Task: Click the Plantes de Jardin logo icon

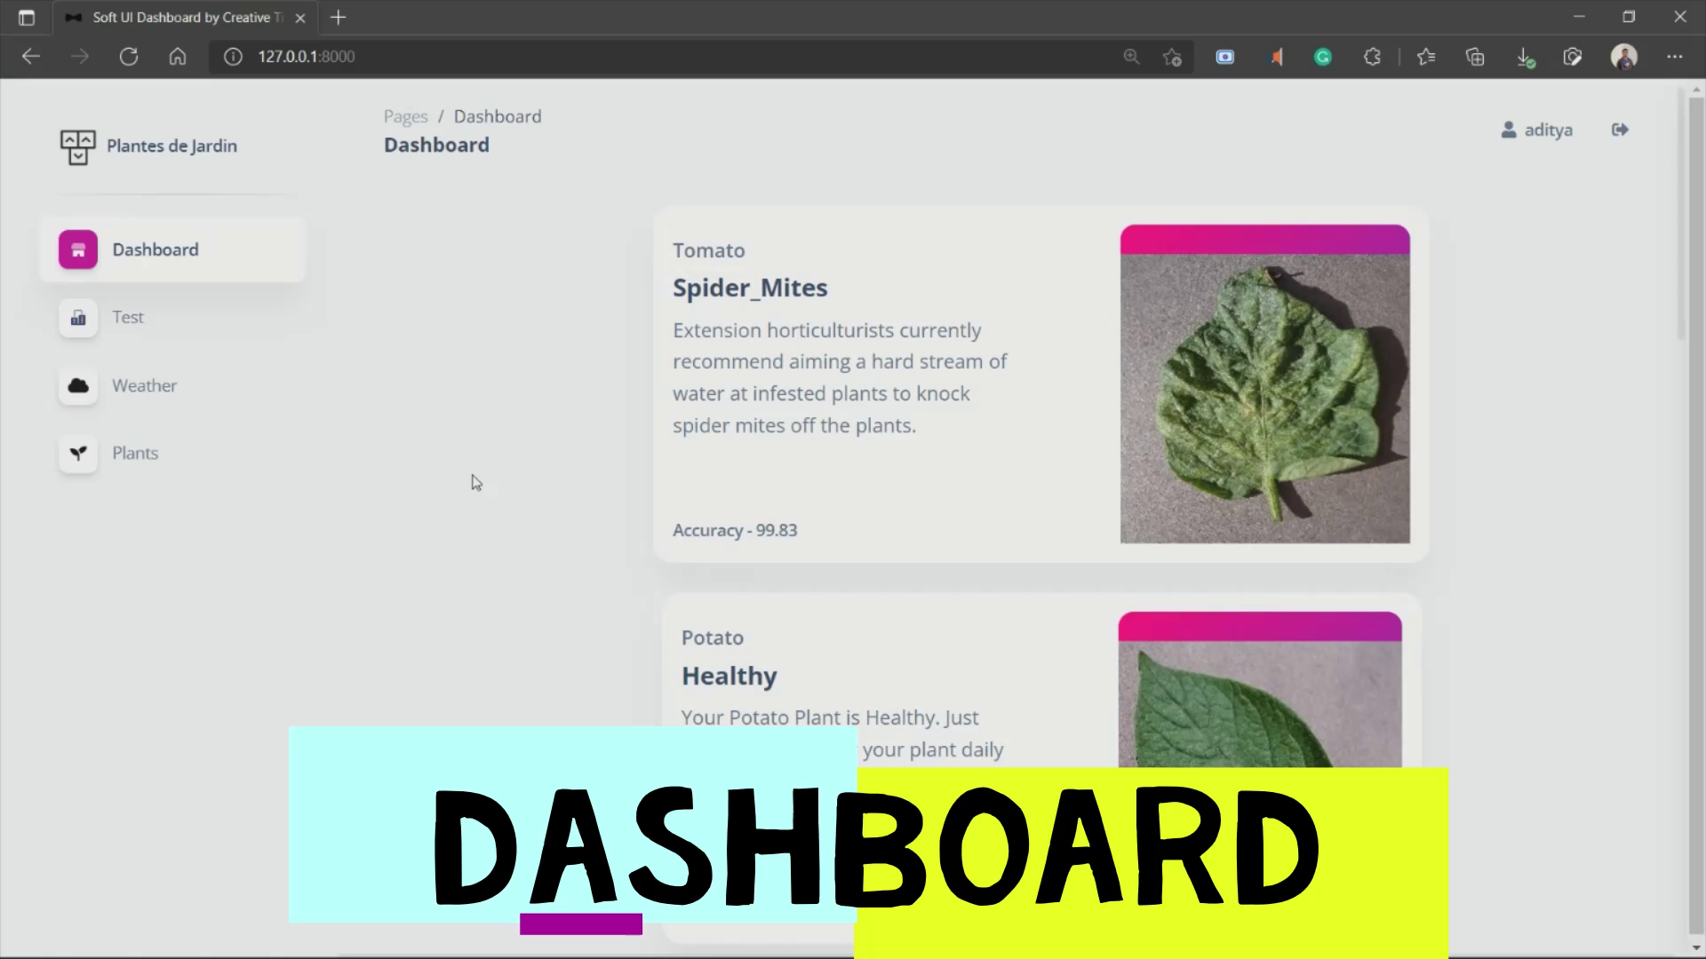Action: coord(77,147)
